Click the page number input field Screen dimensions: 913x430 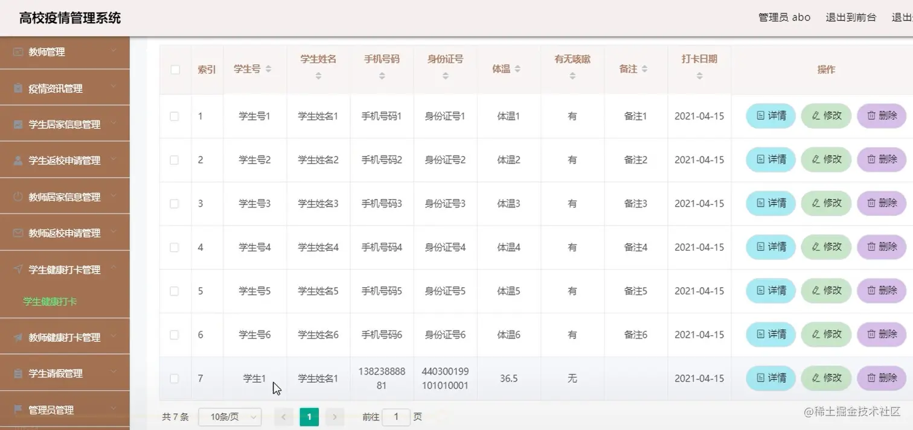[396, 417]
